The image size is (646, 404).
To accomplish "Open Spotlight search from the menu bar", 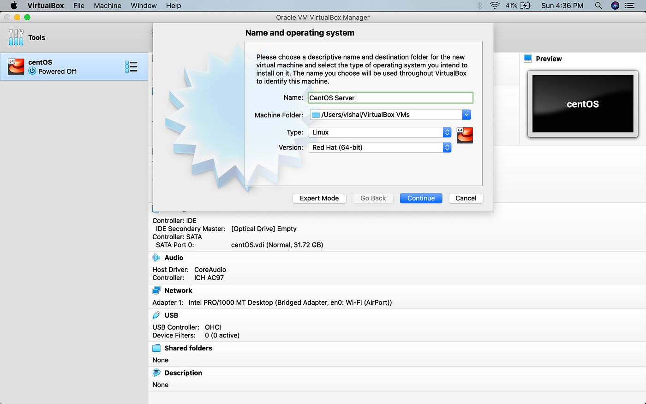I will pos(598,6).
